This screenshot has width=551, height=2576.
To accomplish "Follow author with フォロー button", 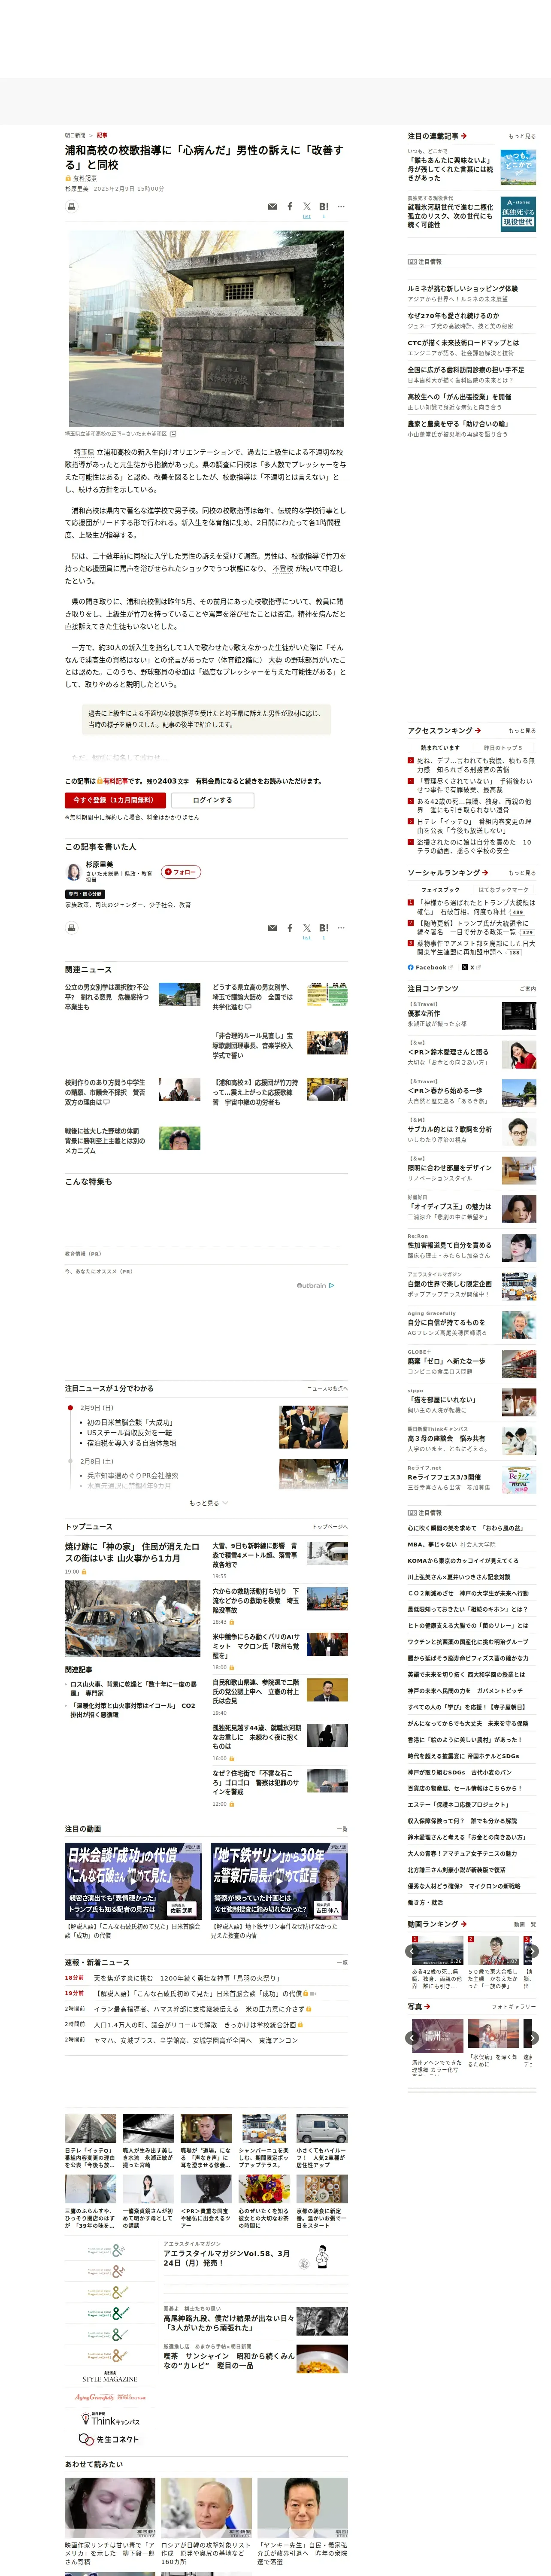I will point(181,872).
